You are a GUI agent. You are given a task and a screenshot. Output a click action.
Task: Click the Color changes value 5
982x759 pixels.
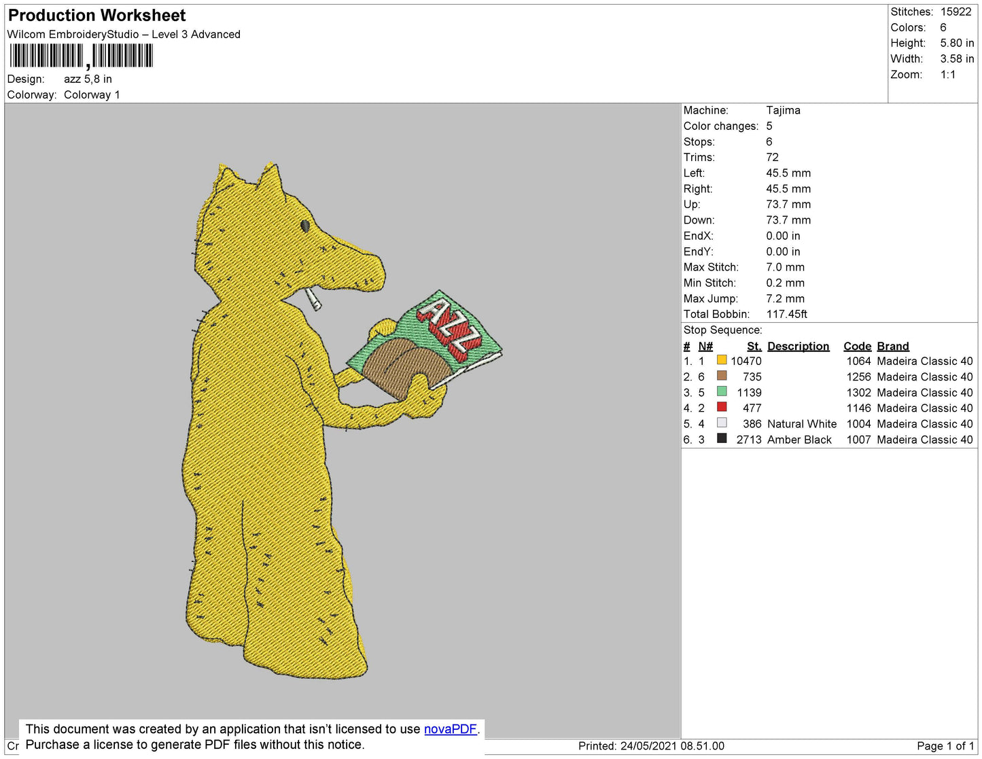click(769, 126)
